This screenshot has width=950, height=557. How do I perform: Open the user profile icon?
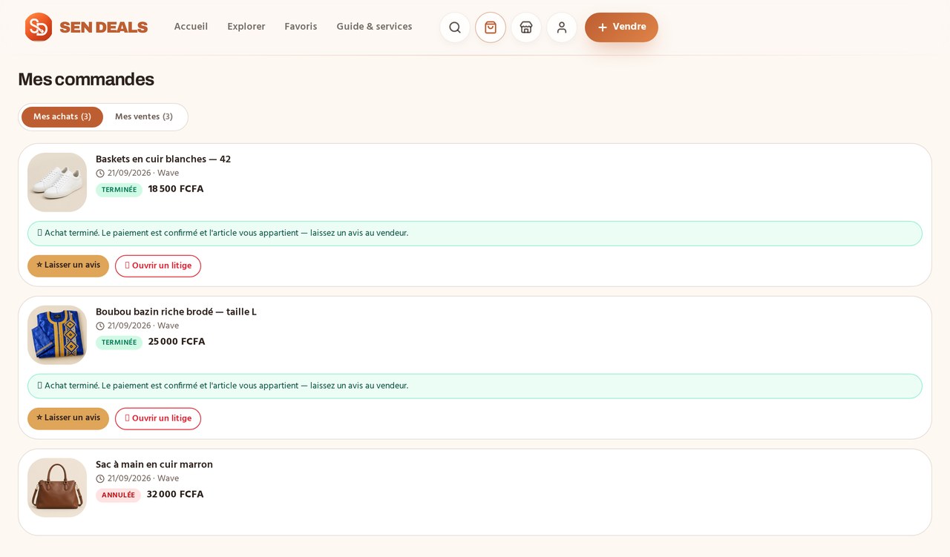click(562, 27)
